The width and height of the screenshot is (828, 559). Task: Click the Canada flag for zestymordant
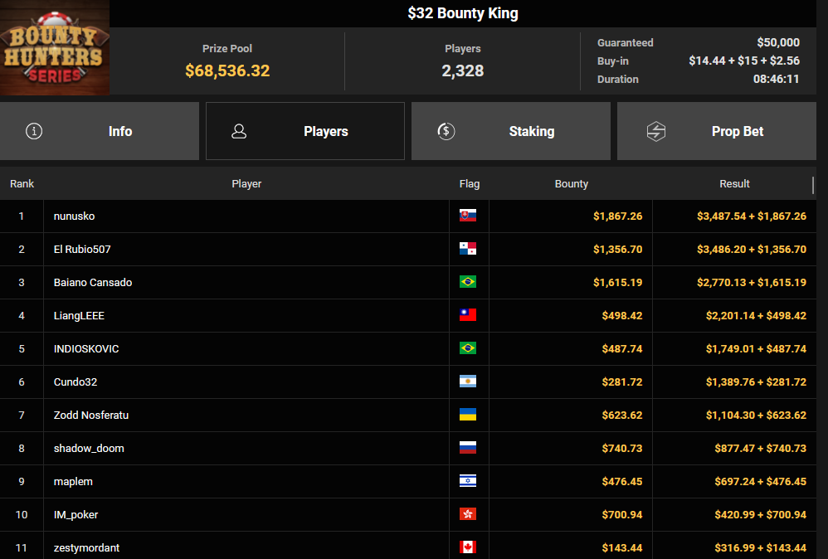click(x=468, y=547)
